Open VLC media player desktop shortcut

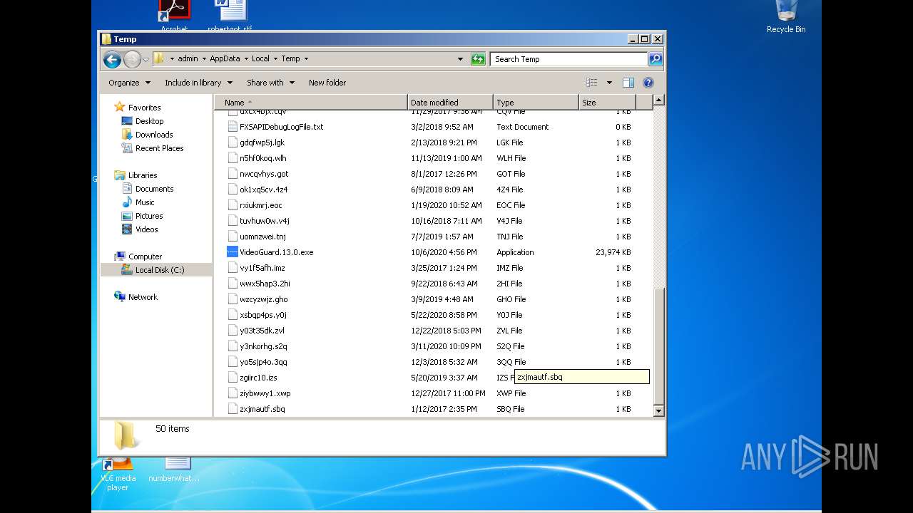[118, 474]
